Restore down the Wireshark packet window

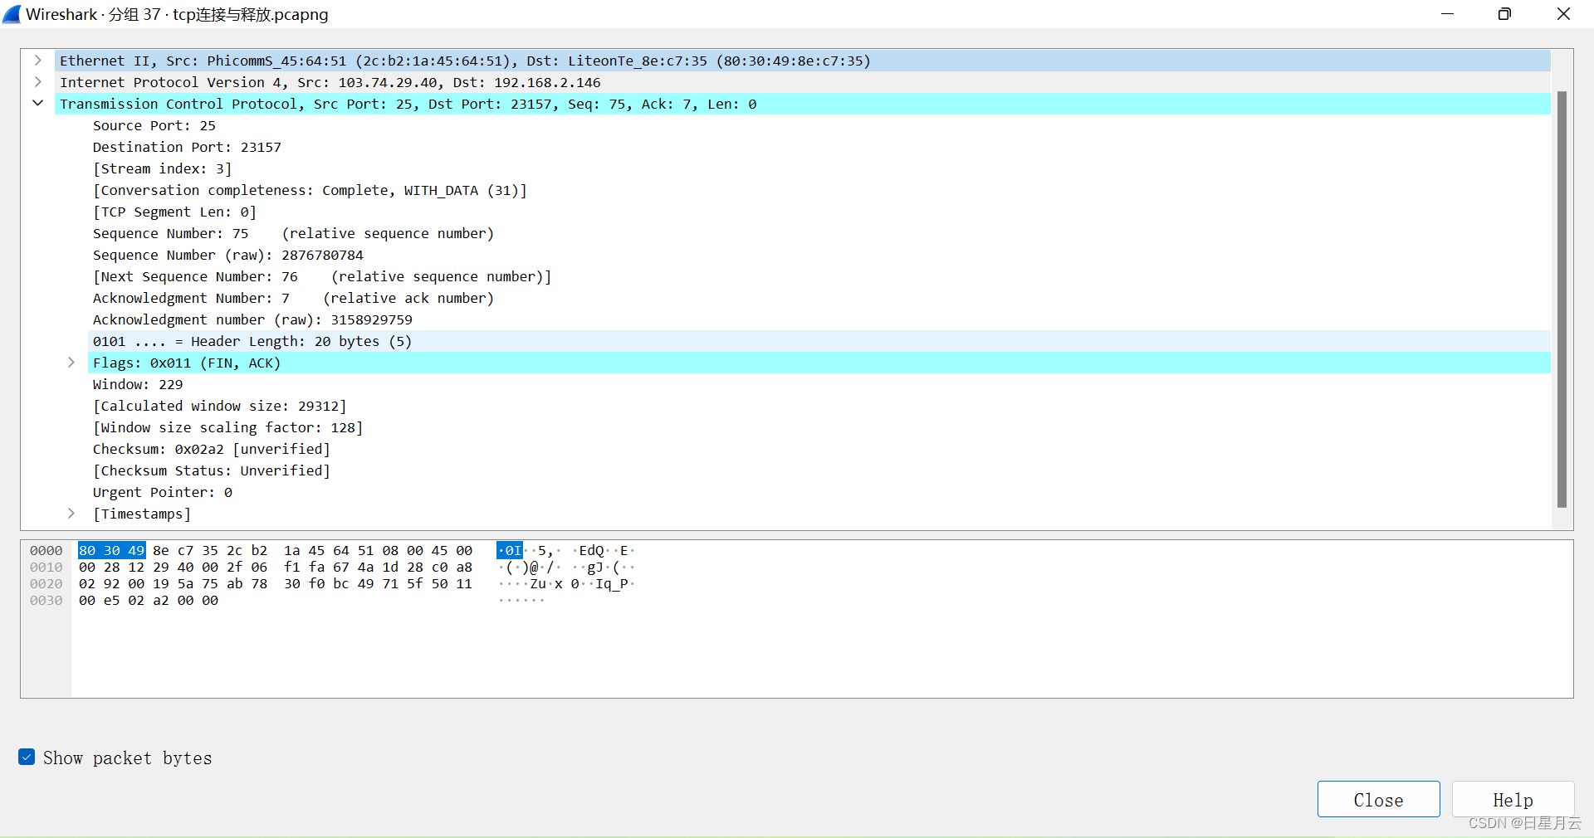click(x=1504, y=14)
